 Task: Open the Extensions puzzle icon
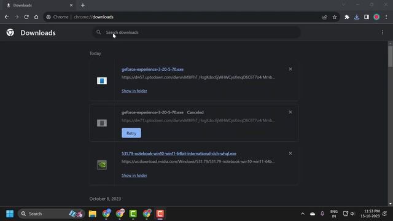click(346, 17)
